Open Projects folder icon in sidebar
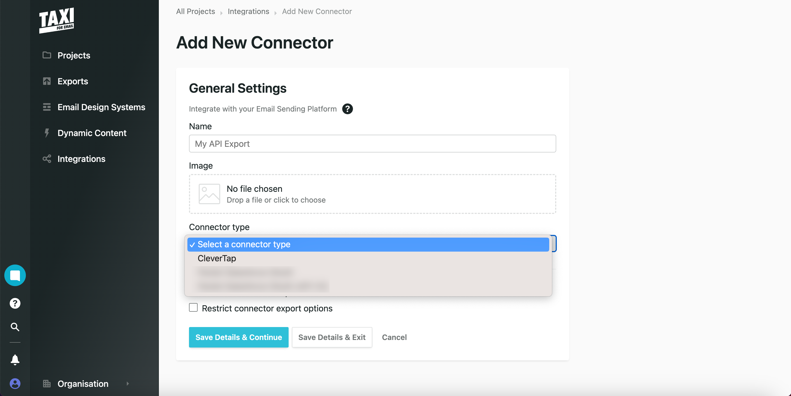791x396 pixels. click(x=47, y=55)
